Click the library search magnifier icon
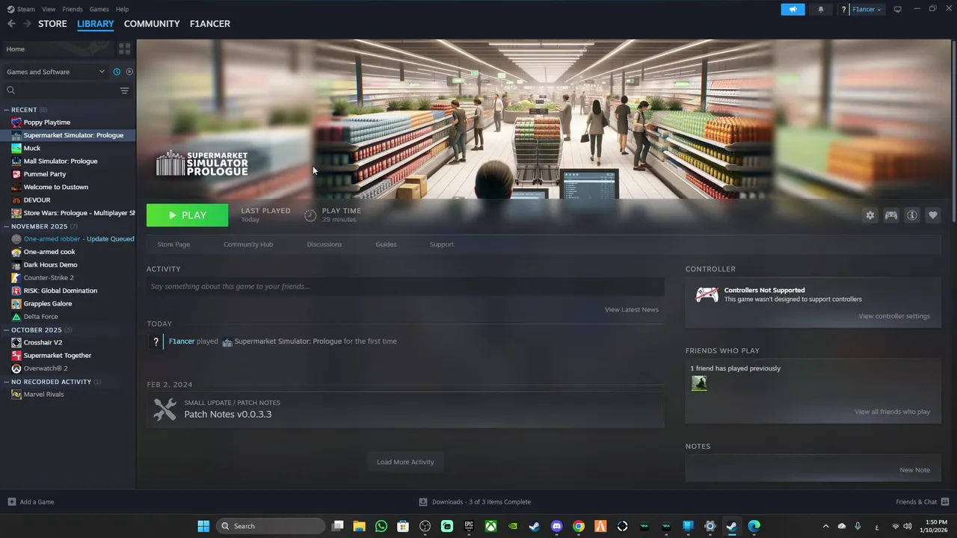 (10, 90)
